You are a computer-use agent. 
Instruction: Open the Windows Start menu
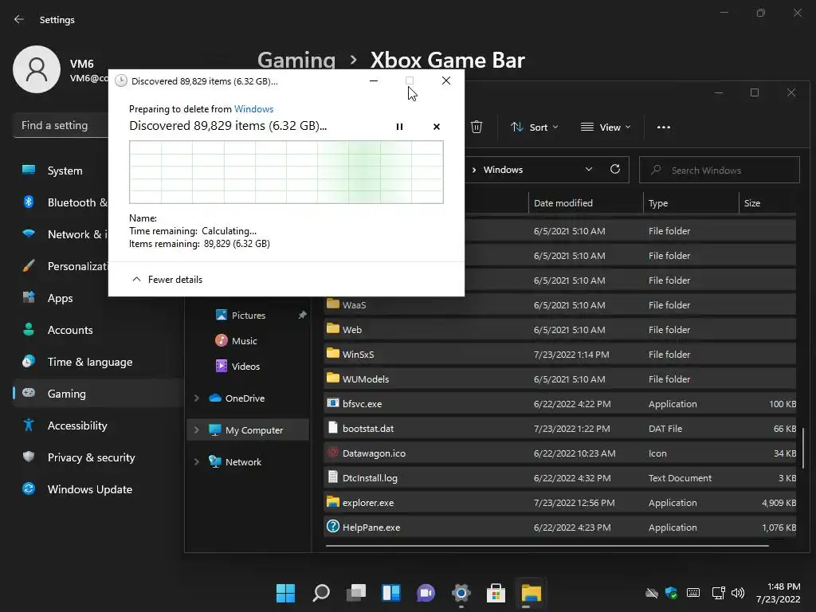[x=285, y=593]
